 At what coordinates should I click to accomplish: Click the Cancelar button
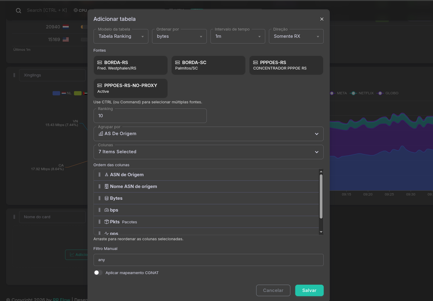click(273, 290)
